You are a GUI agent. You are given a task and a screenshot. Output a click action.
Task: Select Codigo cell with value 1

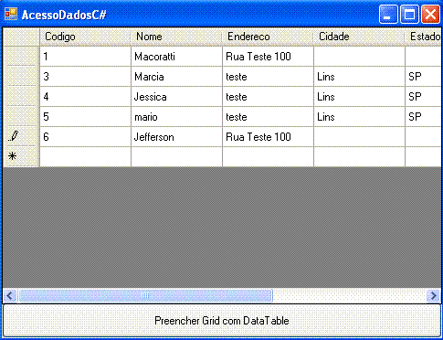pos(85,56)
